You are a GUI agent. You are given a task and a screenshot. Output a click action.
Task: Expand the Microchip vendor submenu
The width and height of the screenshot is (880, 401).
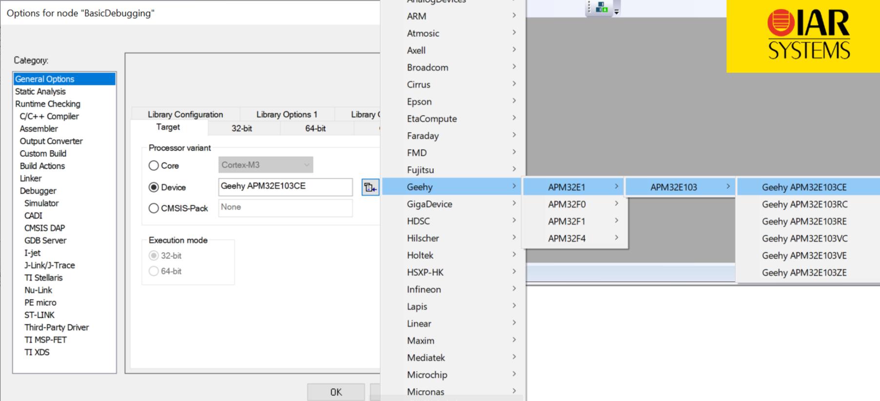coord(452,375)
